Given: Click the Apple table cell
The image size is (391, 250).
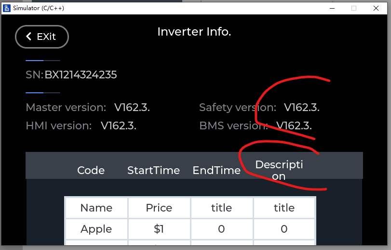Looking at the screenshot, I should click(96, 229).
